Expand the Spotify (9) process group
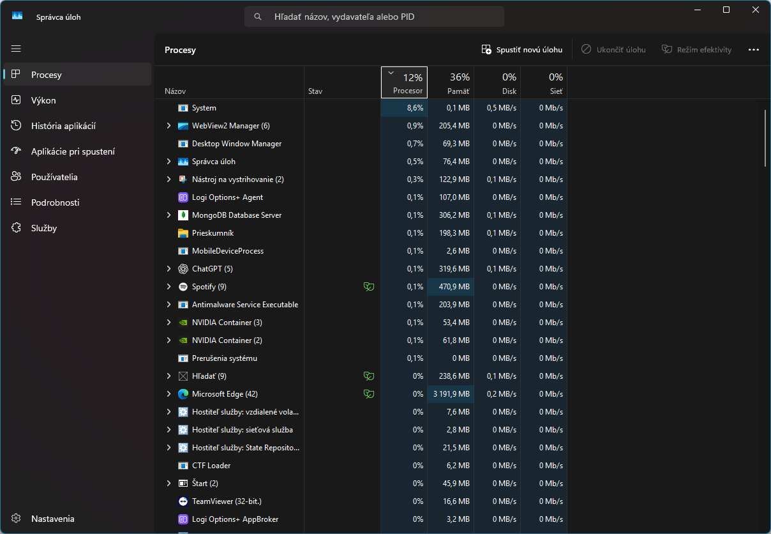 tap(168, 287)
